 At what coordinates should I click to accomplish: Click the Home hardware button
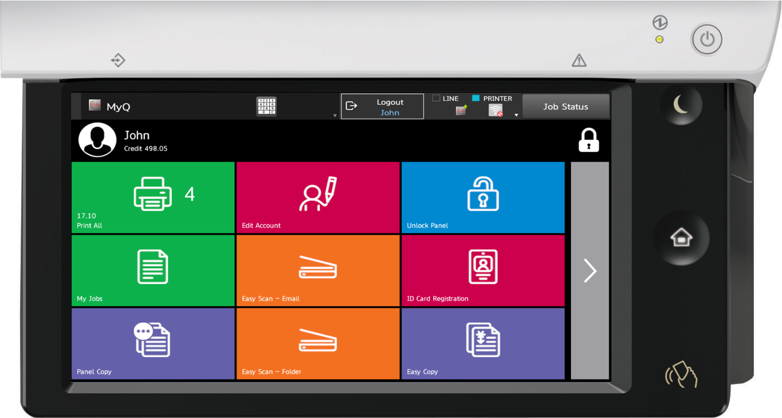[681, 238]
